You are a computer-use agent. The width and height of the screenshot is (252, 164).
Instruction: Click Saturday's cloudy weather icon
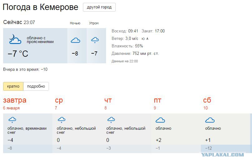[x=210, y=120]
